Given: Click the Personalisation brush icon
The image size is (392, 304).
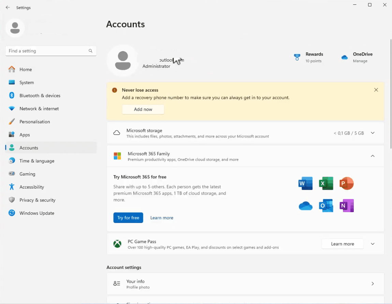Looking at the screenshot, I should tap(12, 122).
